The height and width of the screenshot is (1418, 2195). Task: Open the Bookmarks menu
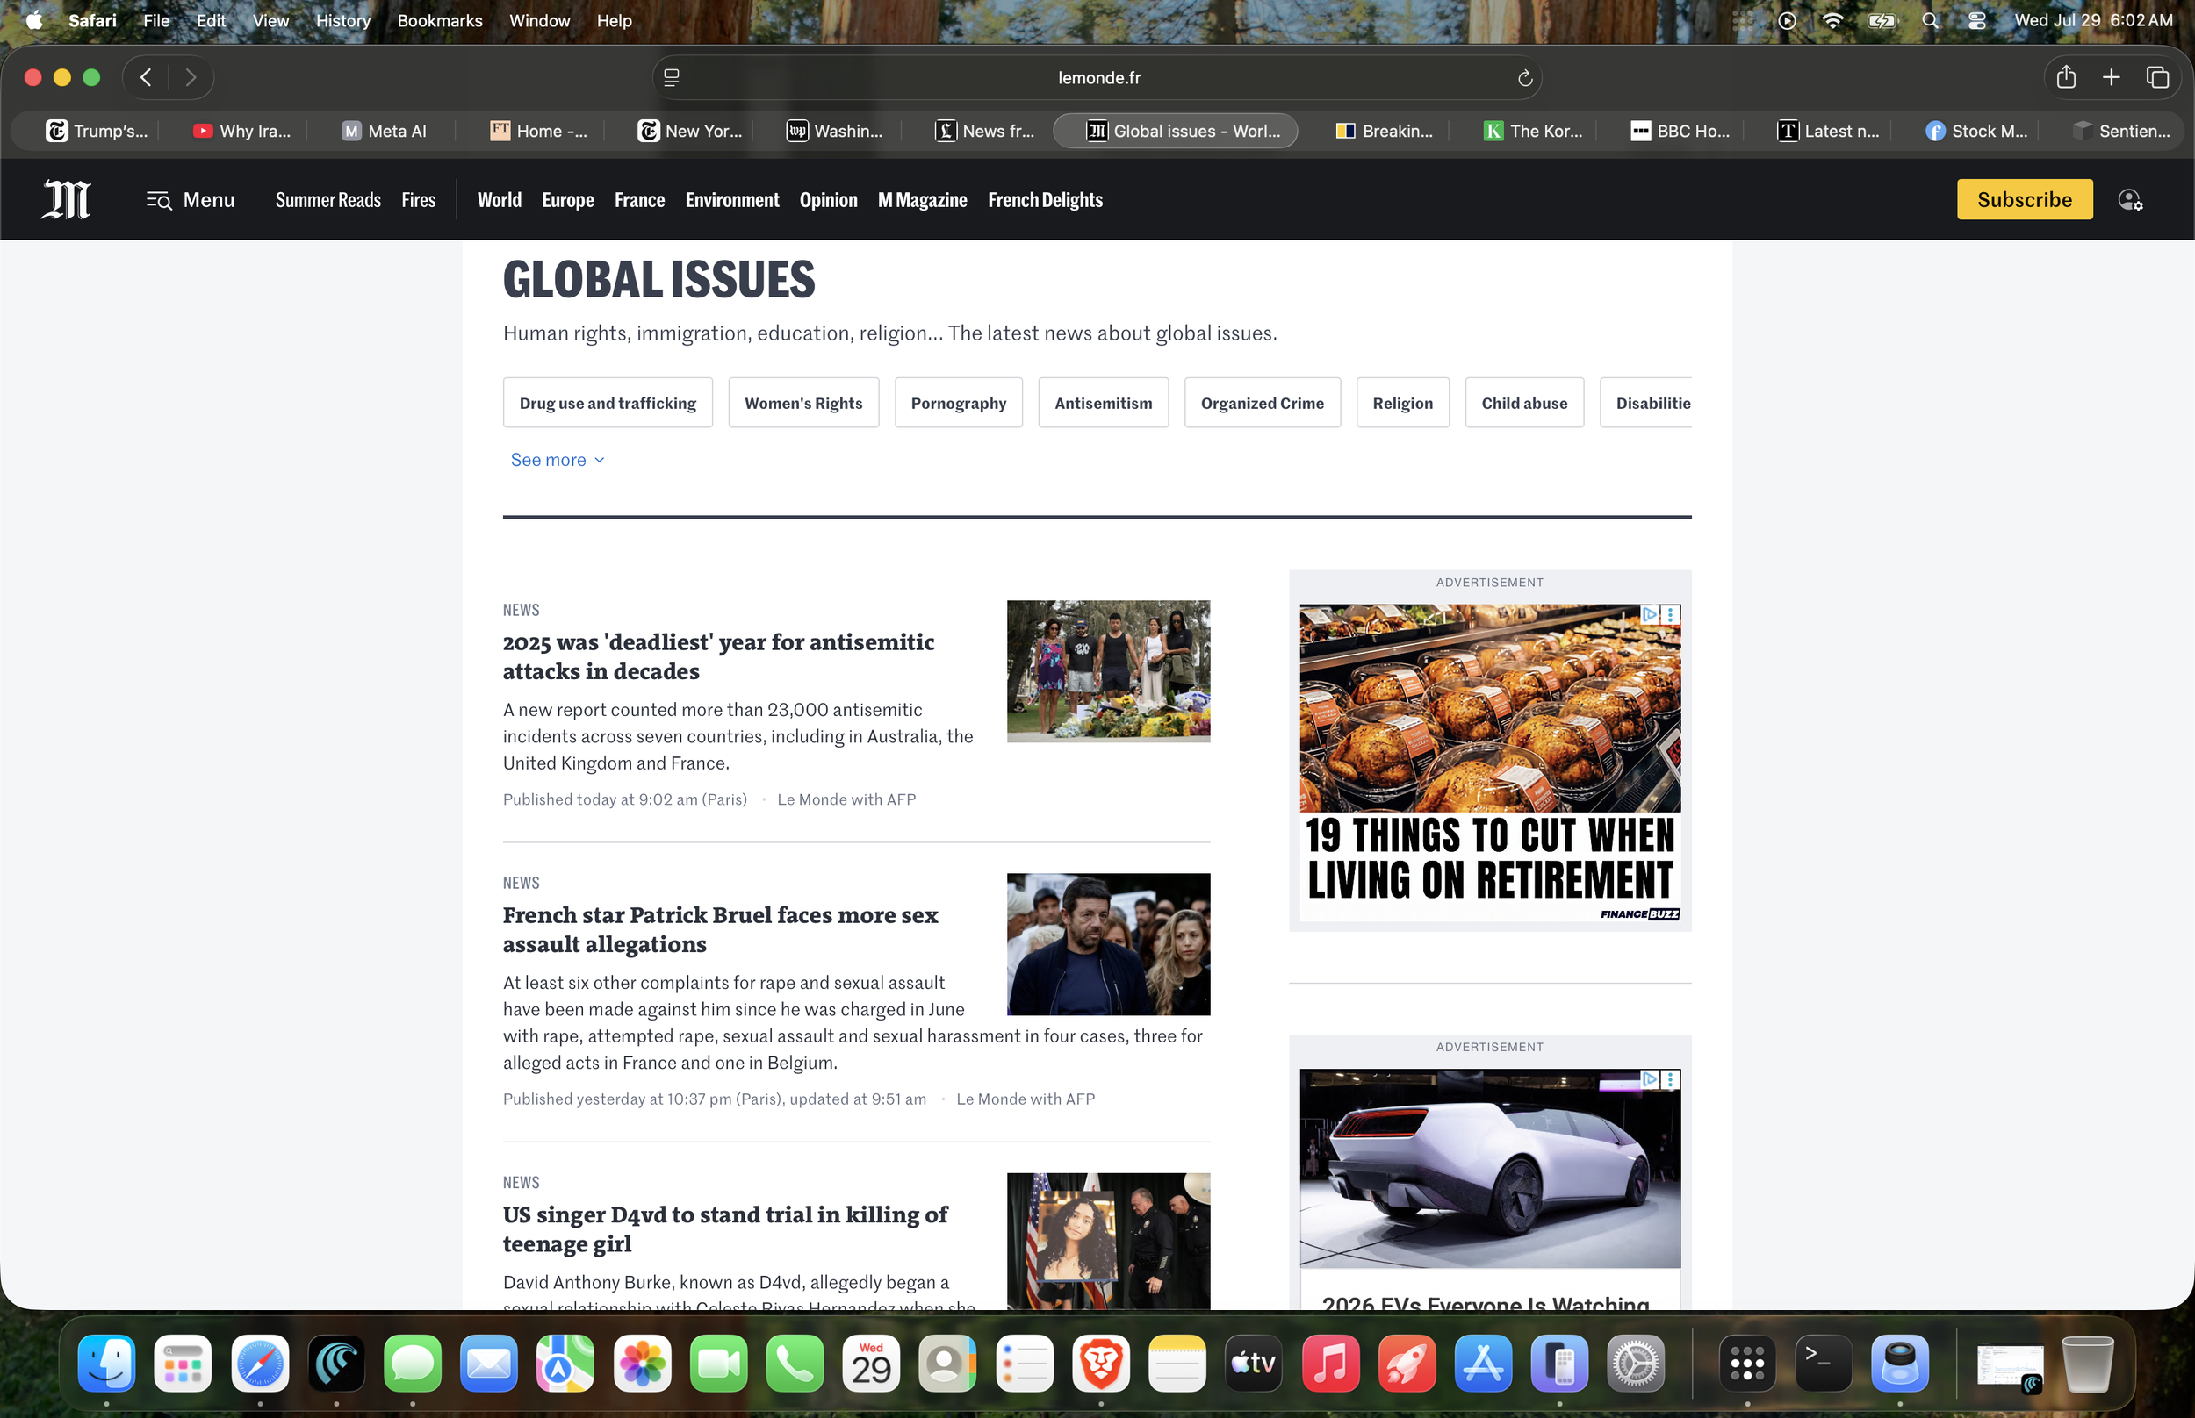(439, 20)
